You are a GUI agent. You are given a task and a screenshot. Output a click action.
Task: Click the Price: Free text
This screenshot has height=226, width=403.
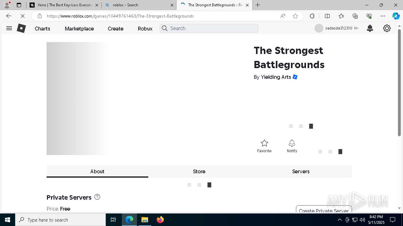58,209
